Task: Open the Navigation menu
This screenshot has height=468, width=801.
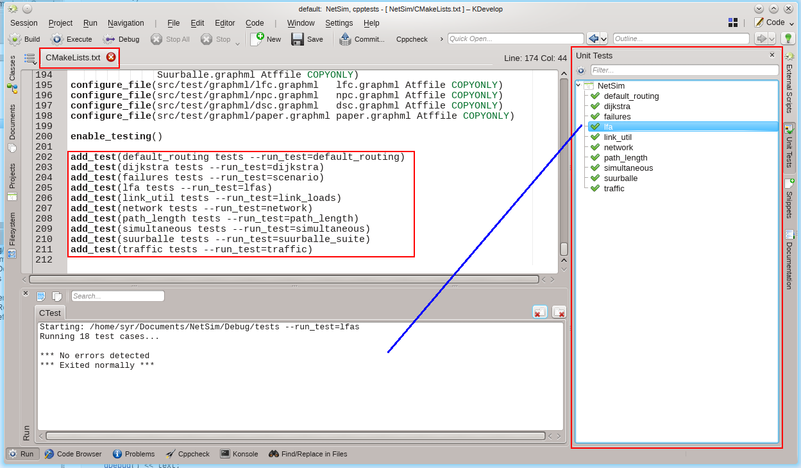Action: coord(126,23)
